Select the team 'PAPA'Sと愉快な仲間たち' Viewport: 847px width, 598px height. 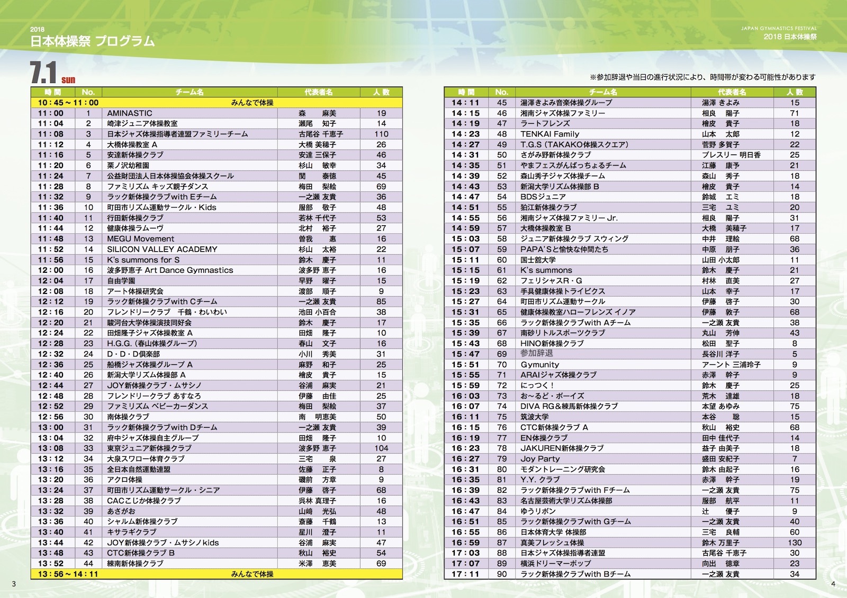tap(564, 250)
